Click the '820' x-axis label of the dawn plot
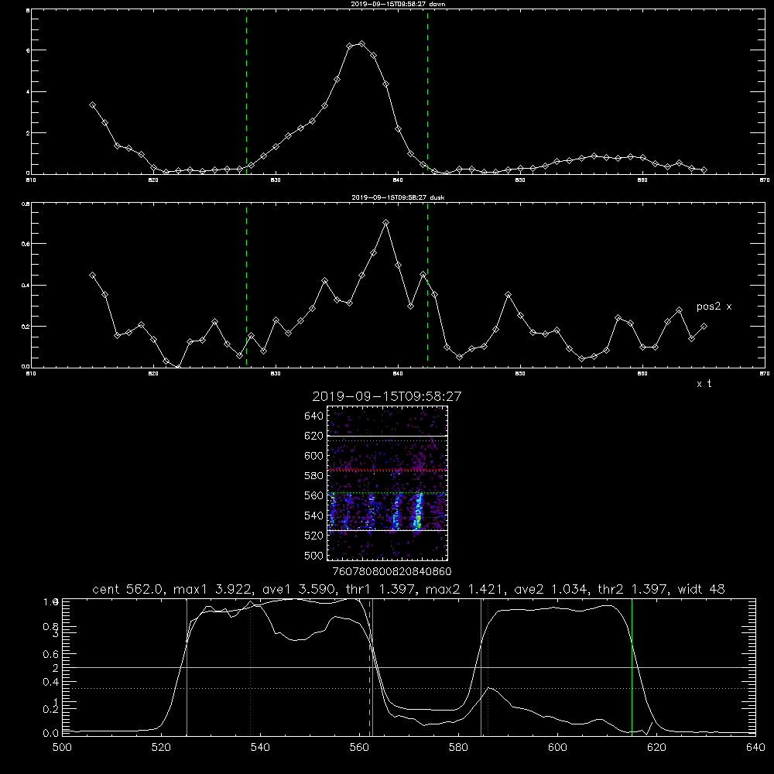 point(153,180)
